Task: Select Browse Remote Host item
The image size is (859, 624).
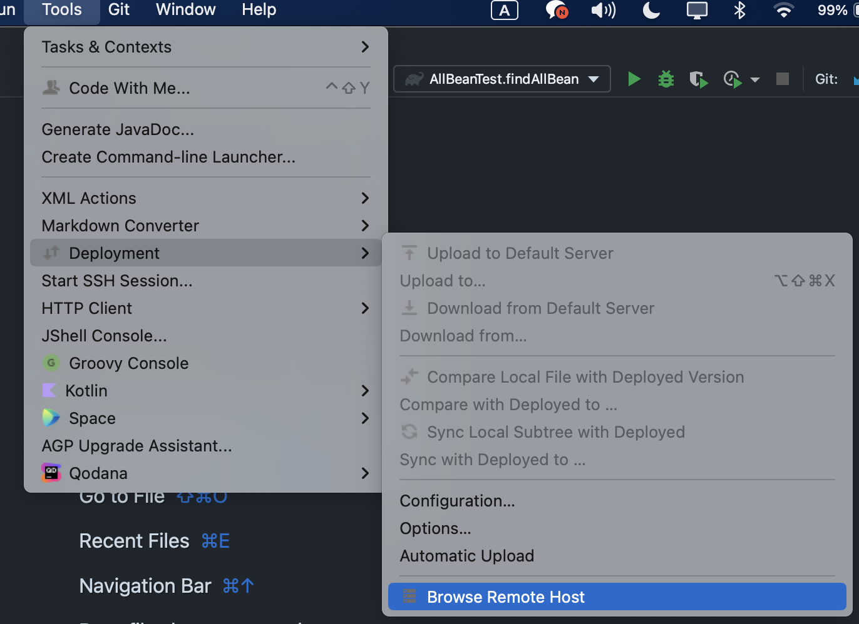Action: [617, 597]
